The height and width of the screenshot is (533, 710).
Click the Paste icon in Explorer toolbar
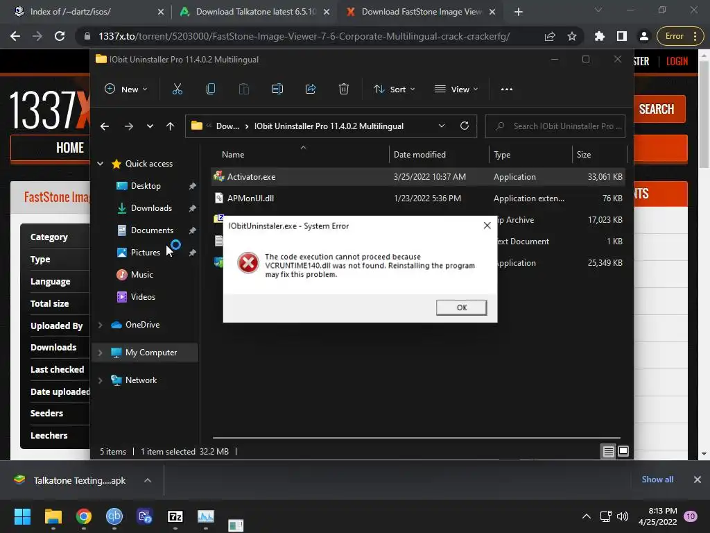click(x=243, y=90)
